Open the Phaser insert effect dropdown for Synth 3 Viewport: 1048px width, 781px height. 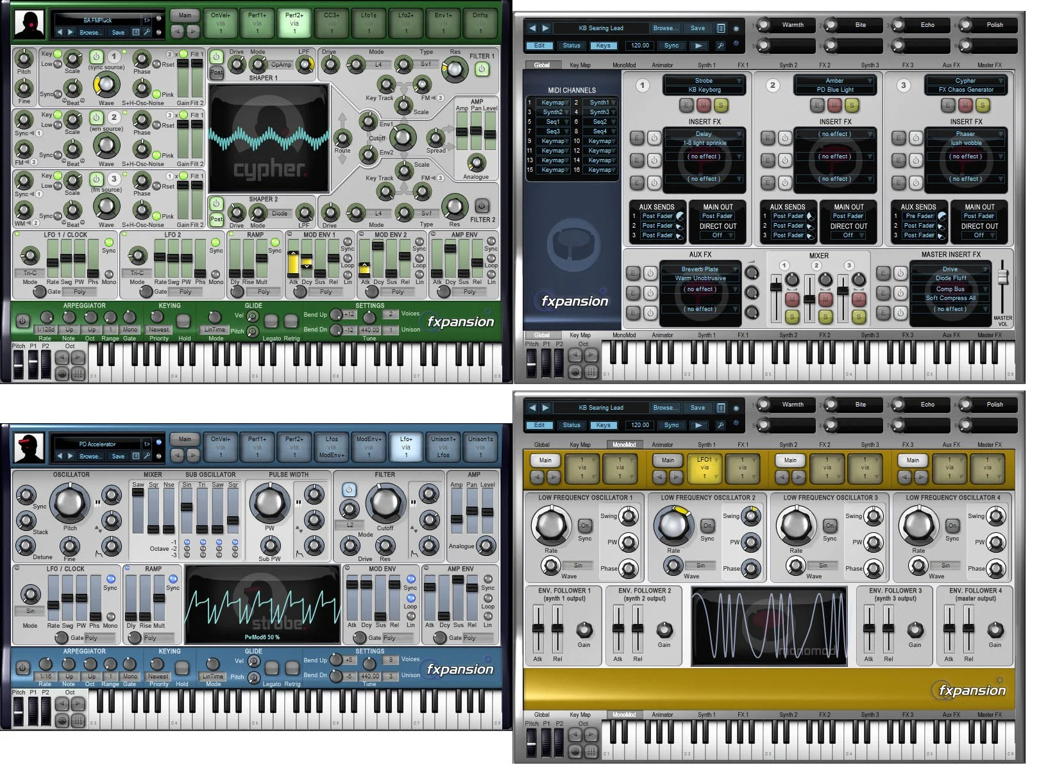coord(965,134)
